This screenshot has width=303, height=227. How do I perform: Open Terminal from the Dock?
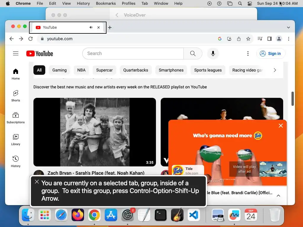[161, 215]
